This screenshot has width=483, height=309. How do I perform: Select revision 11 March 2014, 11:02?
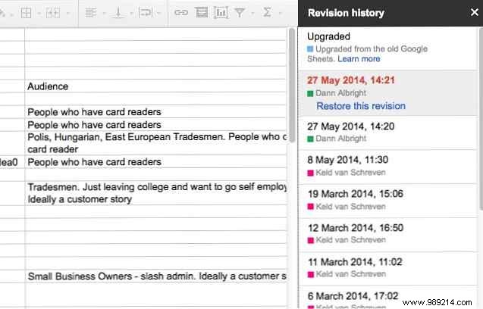(x=387, y=269)
